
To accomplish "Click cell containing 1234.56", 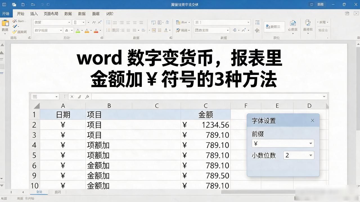I will click(206, 125).
